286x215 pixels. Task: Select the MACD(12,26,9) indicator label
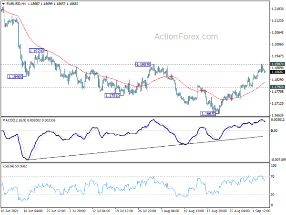coord(14,120)
